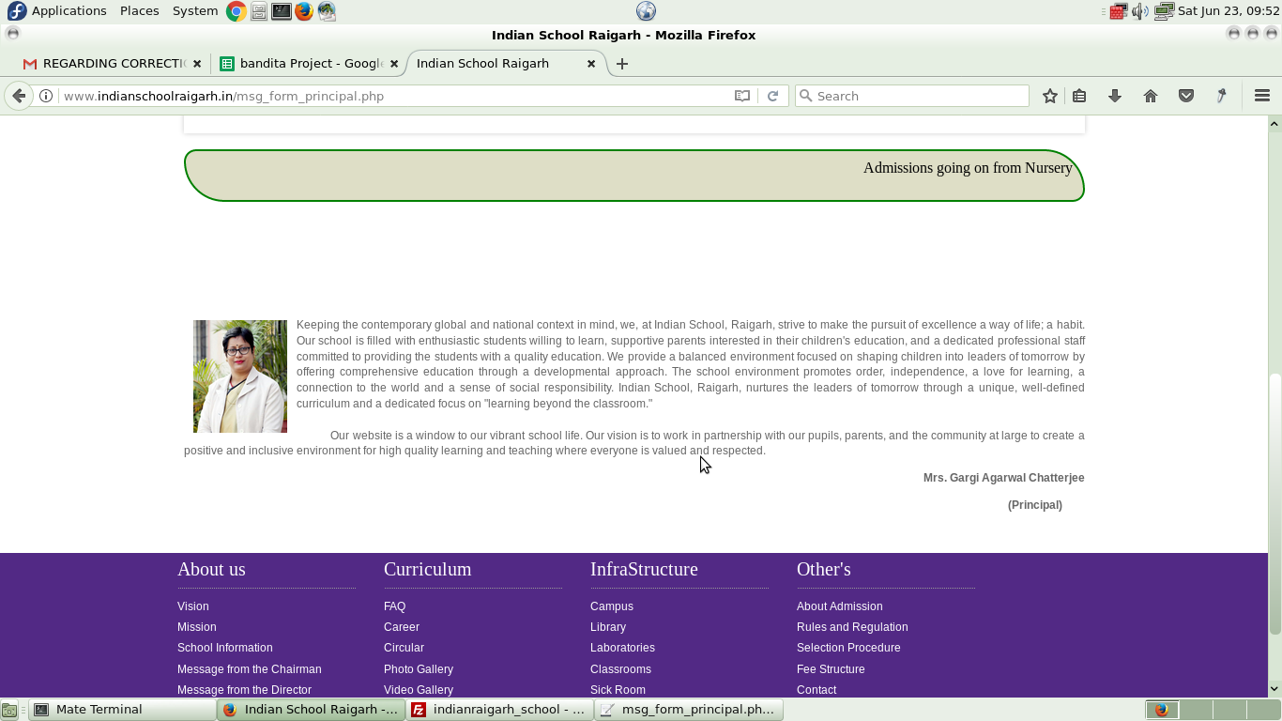The width and height of the screenshot is (1282, 721).
Task: Open the Classrooms link
Action: 620,669
